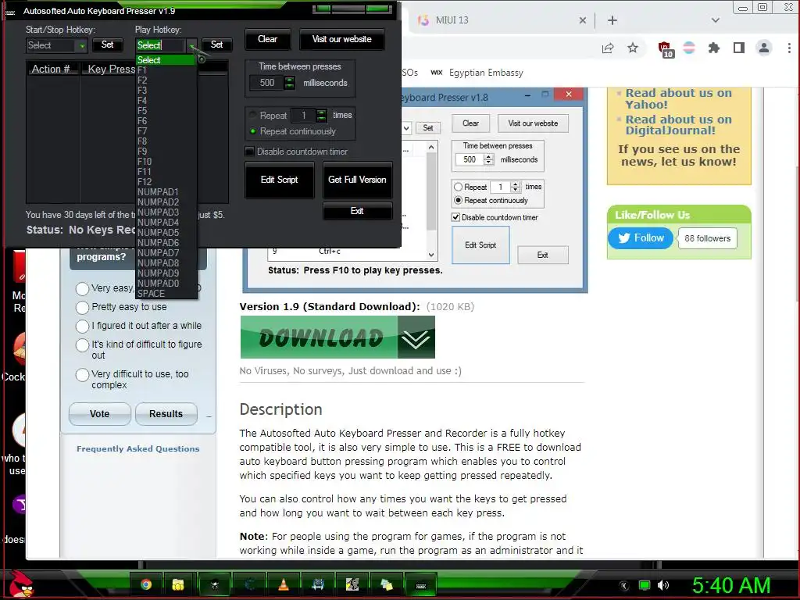Viewport: 800px width, 600px height.
Task: Open the Start/Stop Hotkey dropdown
Action: tap(82, 45)
